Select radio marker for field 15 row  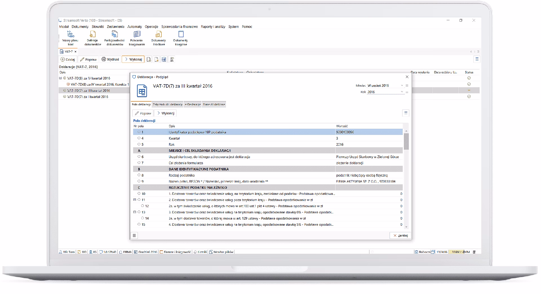pos(139,224)
